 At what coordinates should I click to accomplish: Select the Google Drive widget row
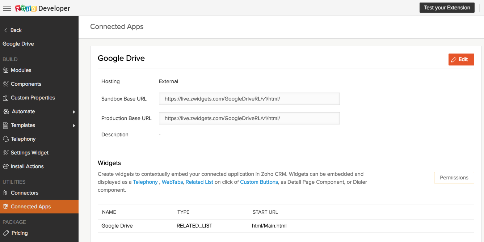click(x=117, y=226)
